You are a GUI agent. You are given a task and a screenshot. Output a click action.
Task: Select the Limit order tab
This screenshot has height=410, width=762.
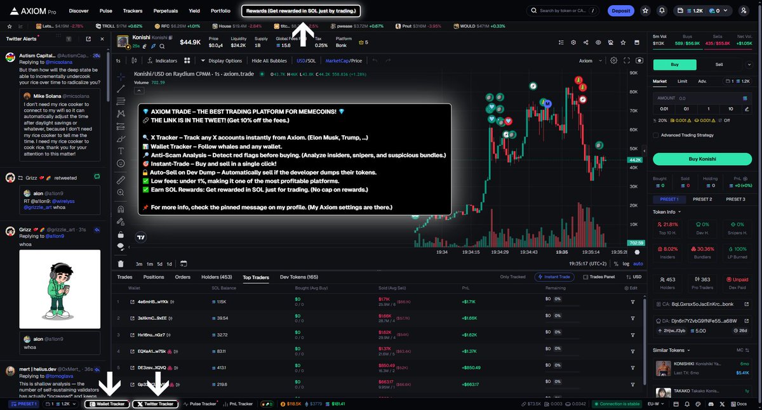click(682, 81)
